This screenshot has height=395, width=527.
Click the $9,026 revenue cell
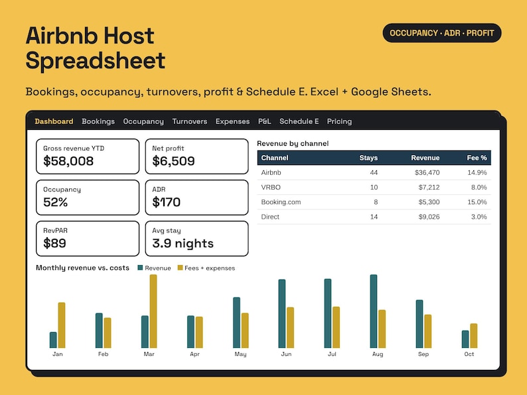[x=429, y=217]
